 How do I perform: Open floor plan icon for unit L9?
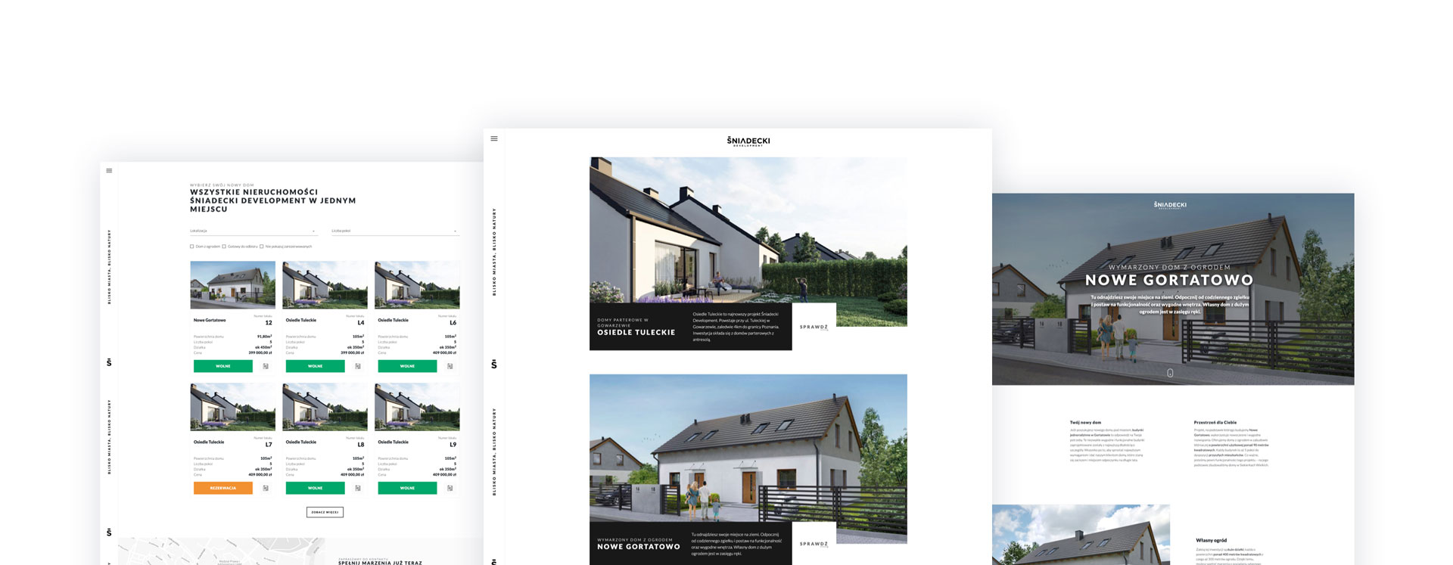(x=450, y=488)
